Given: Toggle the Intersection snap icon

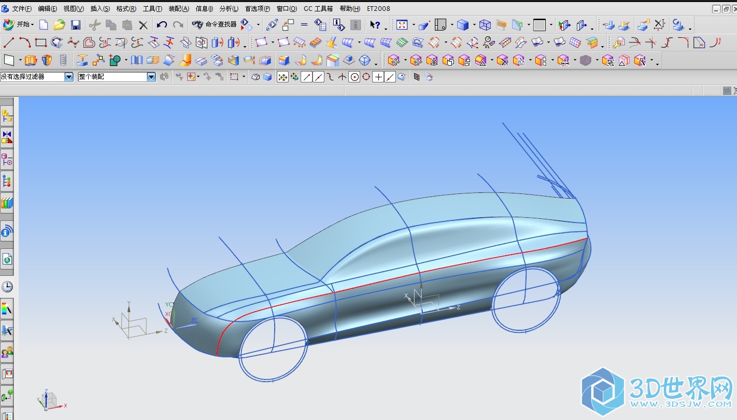Looking at the screenshot, I should (x=342, y=77).
